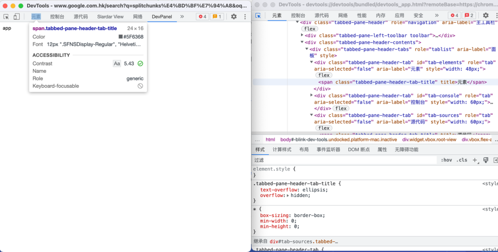Switch to 无障碍功能 pane tab
The image size is (498, 252).
(x=407, y=150)
